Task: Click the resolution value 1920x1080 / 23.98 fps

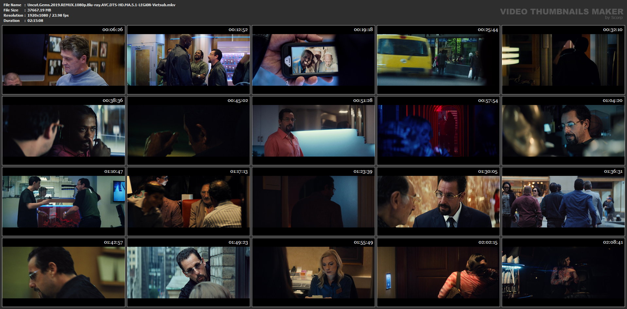Action: pyautogui.click(x=48, y=15)
